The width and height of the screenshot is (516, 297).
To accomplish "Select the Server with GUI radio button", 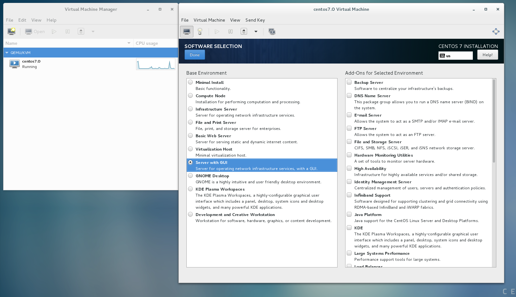I will coord(191,162).
